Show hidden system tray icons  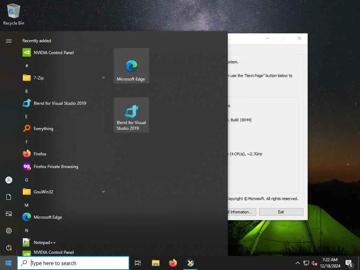297,263
